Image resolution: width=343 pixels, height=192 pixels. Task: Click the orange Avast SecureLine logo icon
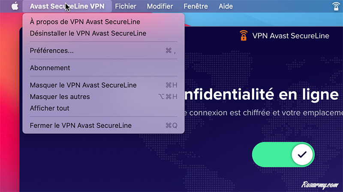pyautogui.click(x=244, y=36)
